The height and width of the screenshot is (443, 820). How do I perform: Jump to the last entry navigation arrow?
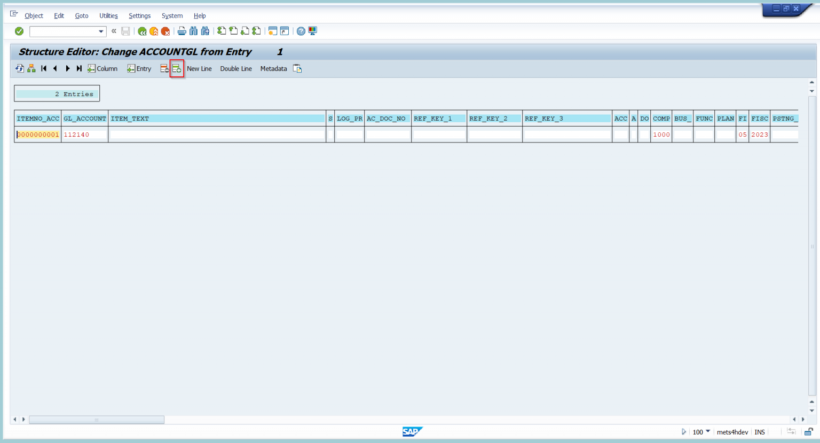click(x=78, y=68)
